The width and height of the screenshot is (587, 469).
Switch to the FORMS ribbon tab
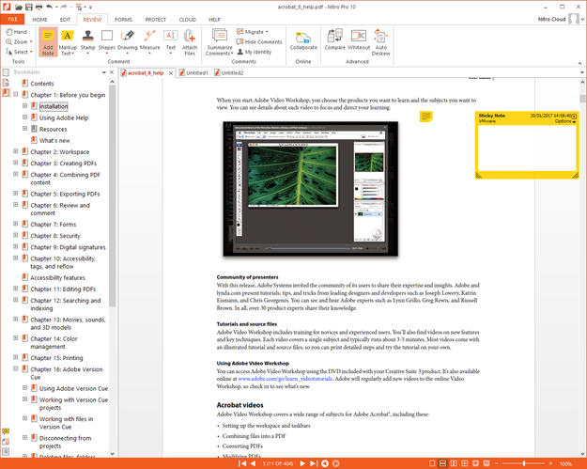tap(124, 20)
